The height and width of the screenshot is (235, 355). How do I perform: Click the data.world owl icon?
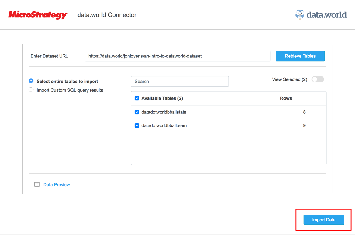[x=300, y=15]
